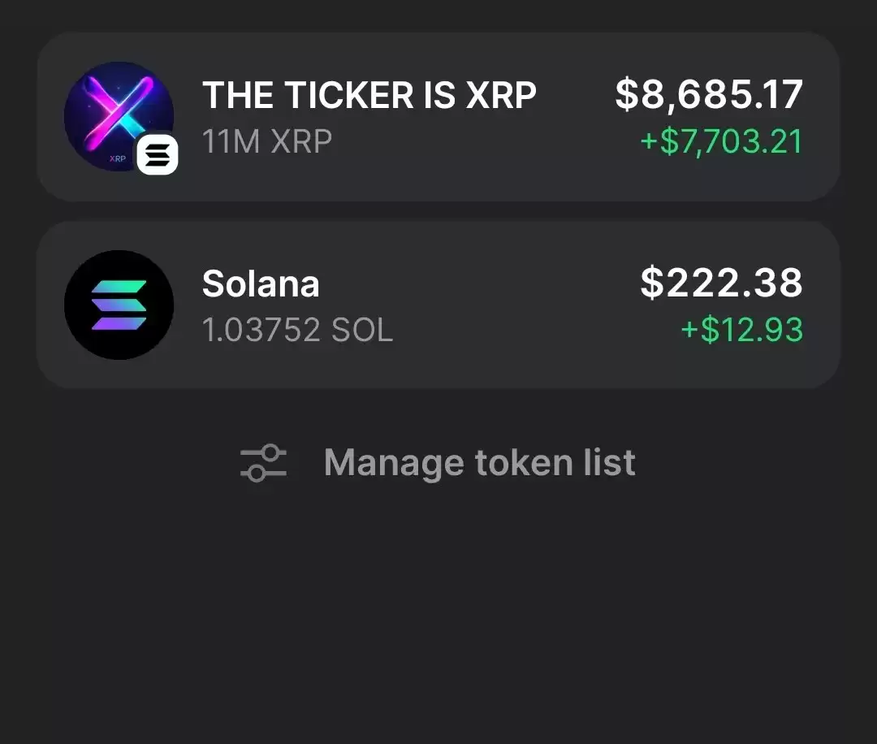Open Manage token list

click(x=438, y=463)
